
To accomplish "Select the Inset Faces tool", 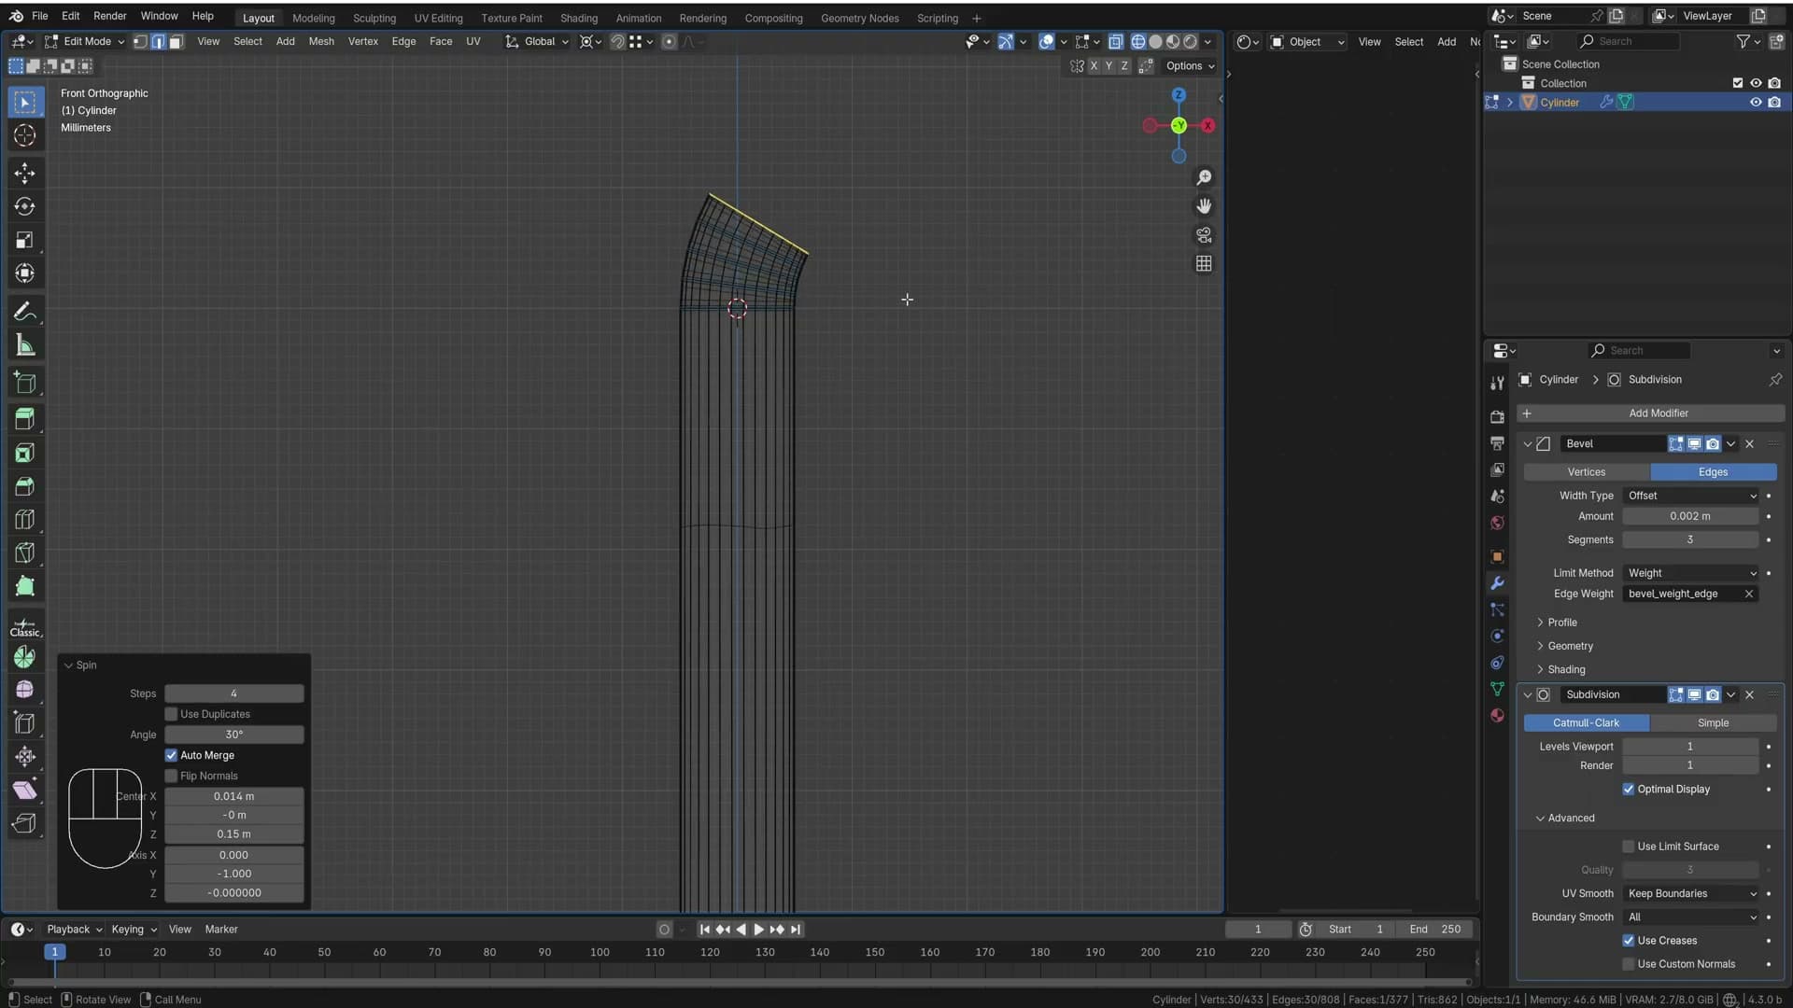I will [25, 453].
